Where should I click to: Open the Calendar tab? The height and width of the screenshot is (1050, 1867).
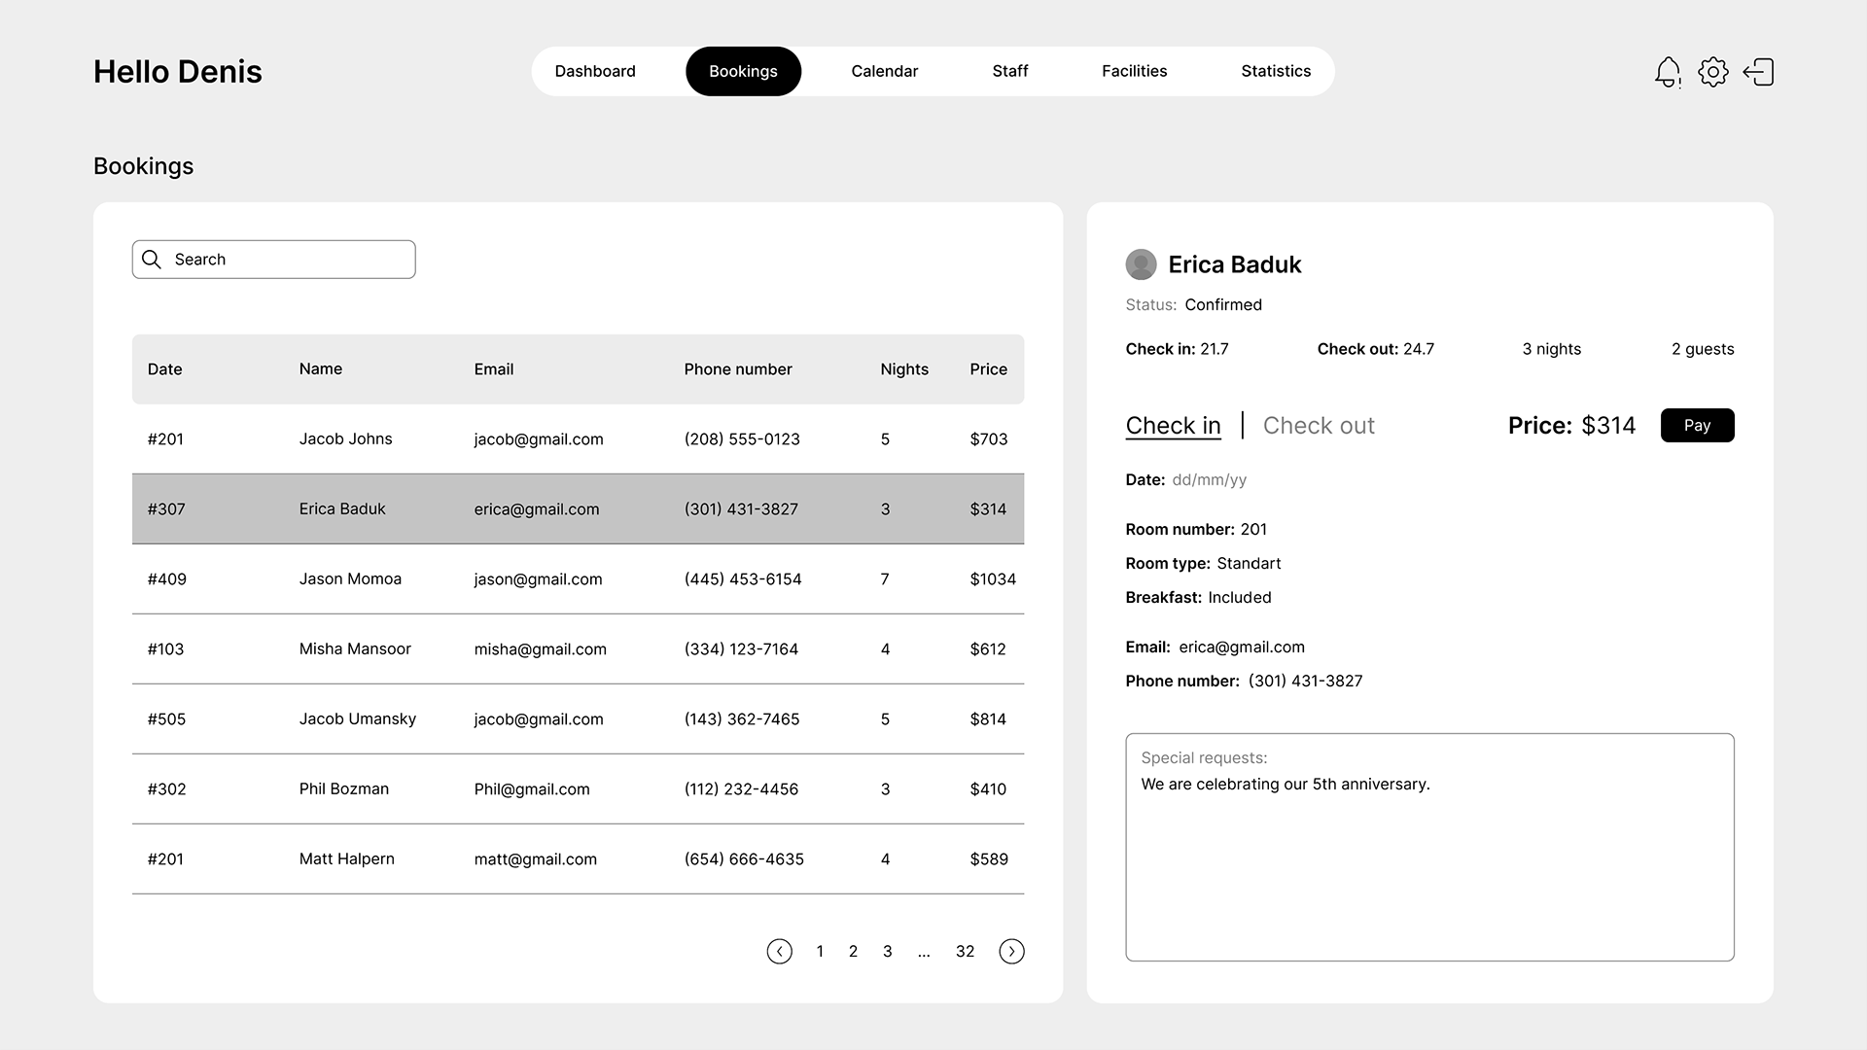point(884,71)
